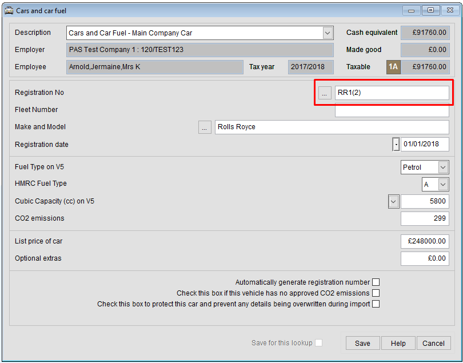Click the CO2 emissions label
The width and height of the screenshot is (463, 363).
point(39,218)
